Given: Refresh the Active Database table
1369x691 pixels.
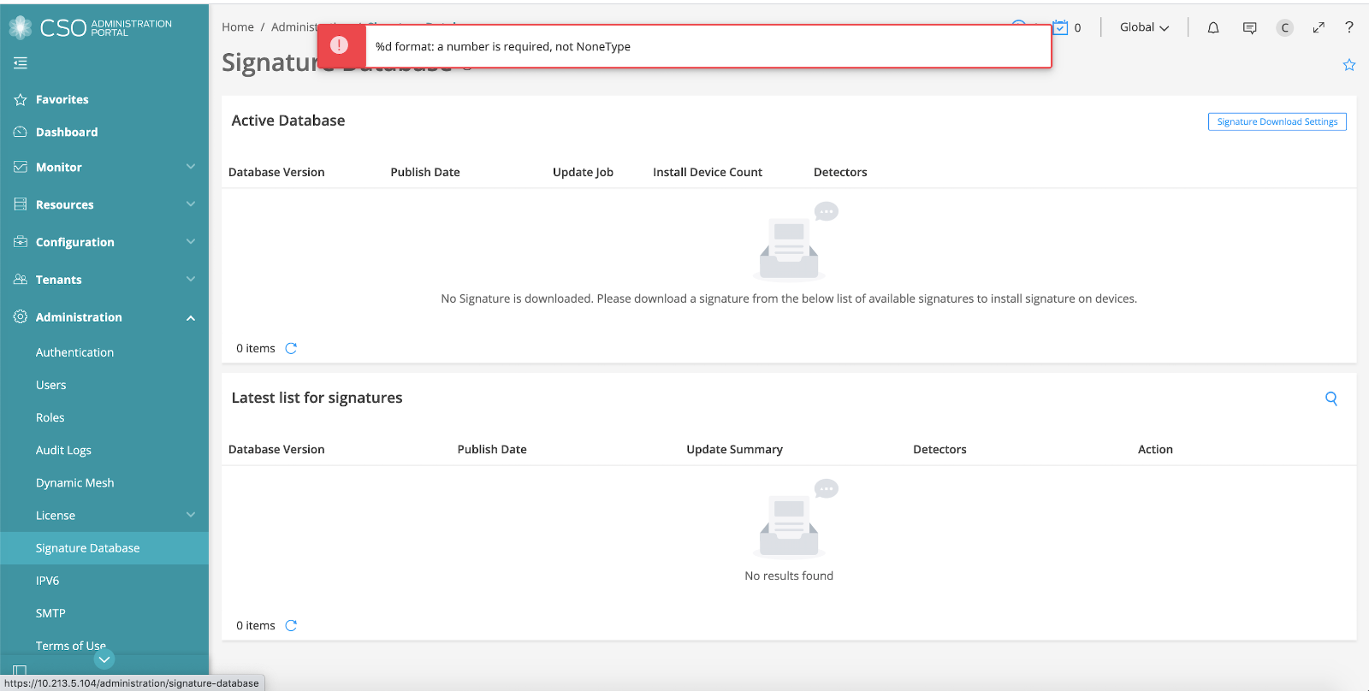Looking at the screenshot, I should pyautogui.click(x=291, y=348).
